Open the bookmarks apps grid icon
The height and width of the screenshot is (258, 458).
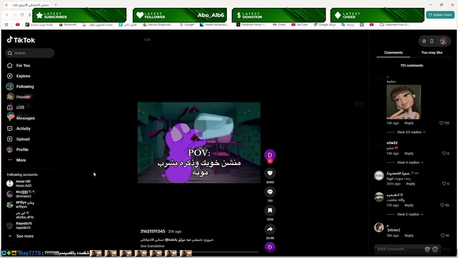pos(6,25)
